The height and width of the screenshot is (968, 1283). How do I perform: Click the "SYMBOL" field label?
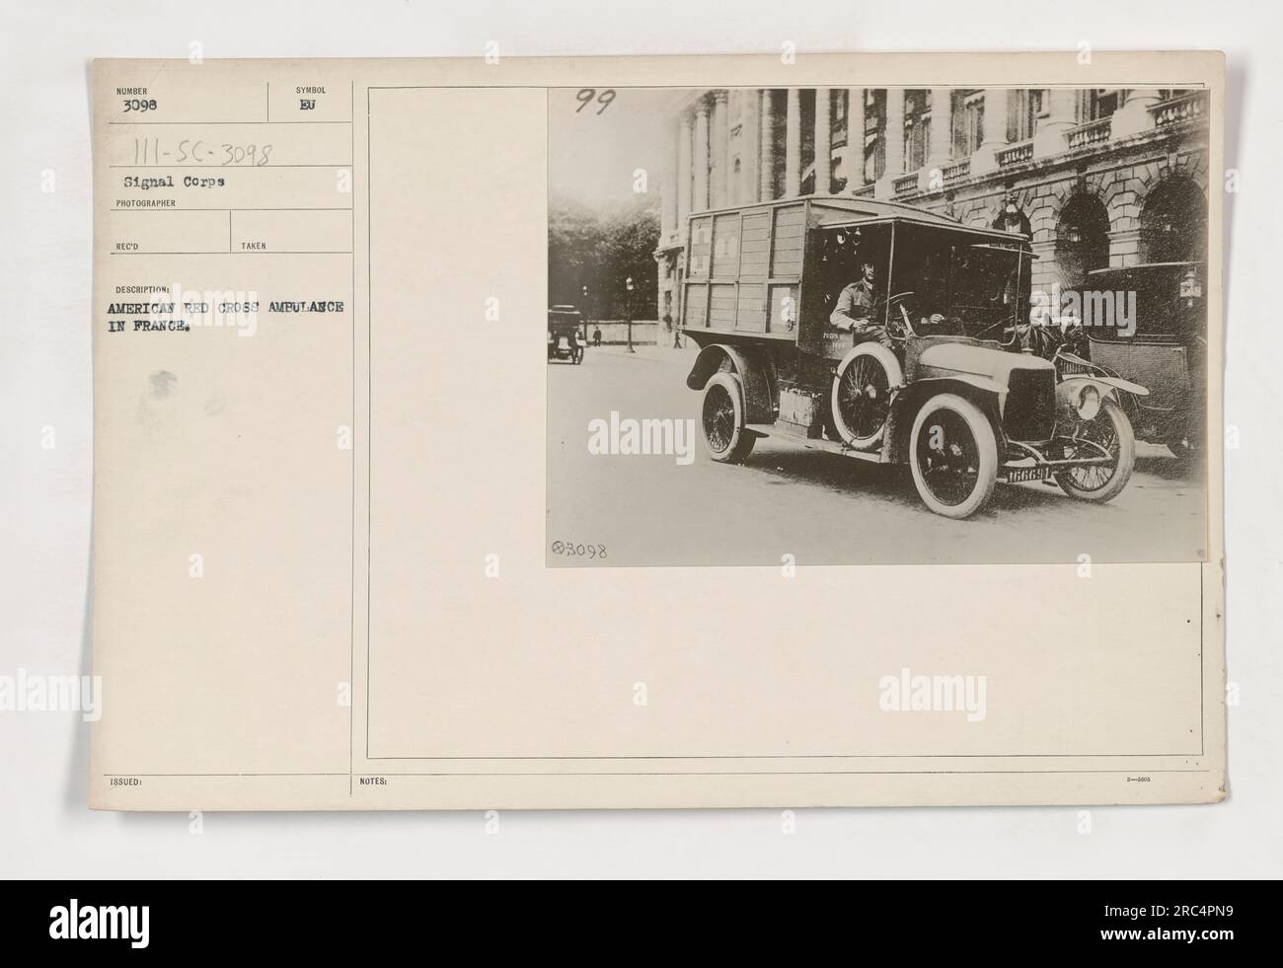point(309,89)
